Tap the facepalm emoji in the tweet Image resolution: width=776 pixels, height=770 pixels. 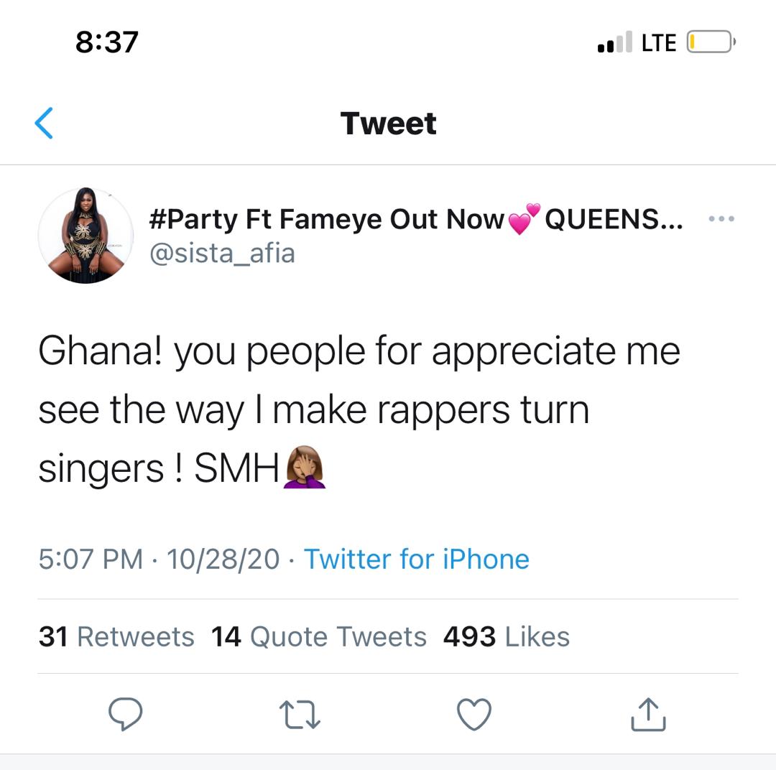click(x=305, y=467)
